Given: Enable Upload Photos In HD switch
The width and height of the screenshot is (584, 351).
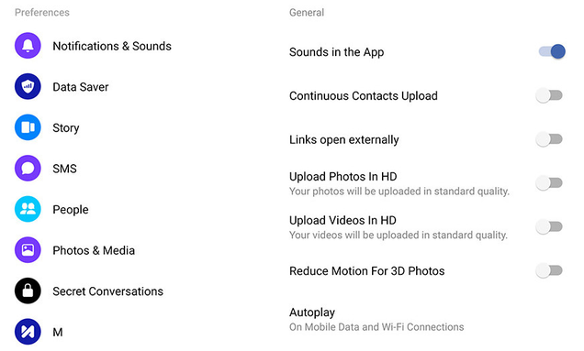Looking at the screenshot, I should coord(549,183).
